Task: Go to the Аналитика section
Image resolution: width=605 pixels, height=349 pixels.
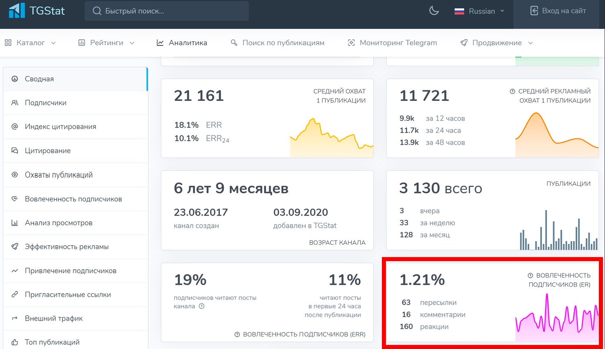Action: tap(182, 43)
